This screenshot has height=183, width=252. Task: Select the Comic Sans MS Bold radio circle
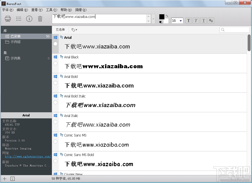(55, 161)
